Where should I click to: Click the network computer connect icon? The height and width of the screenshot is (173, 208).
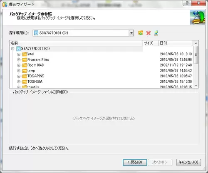(x=156, y=33)
